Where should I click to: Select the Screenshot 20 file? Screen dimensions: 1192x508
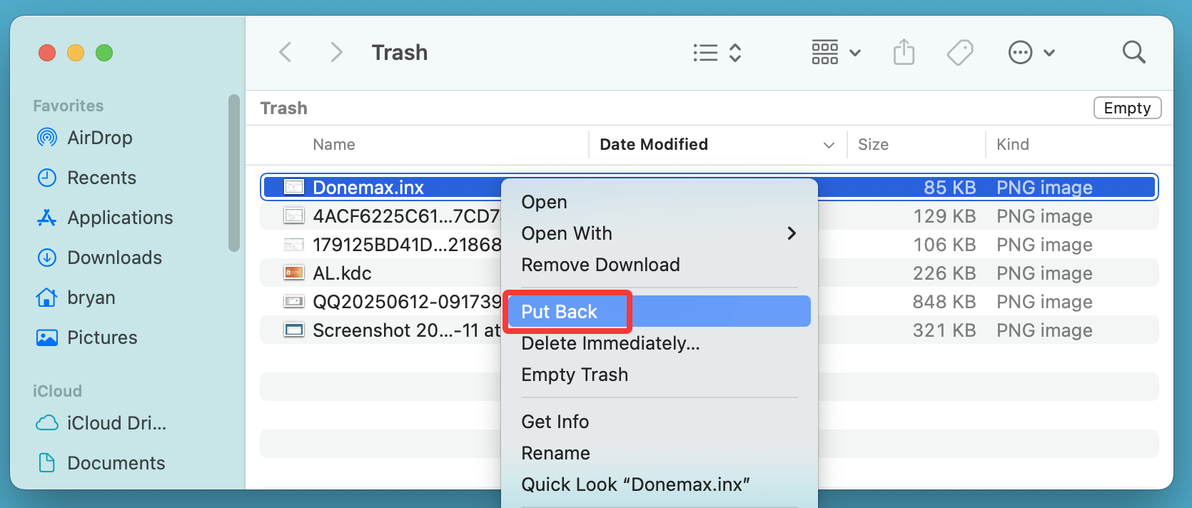pyautogui.click(x=709, y=330)
